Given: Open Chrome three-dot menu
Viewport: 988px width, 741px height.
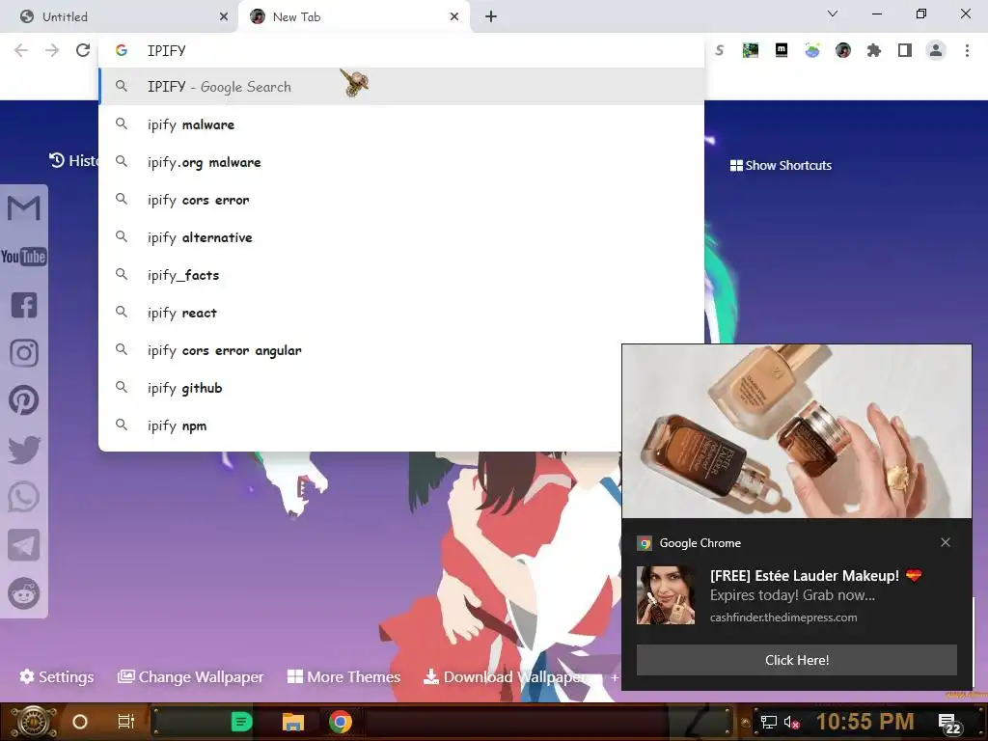Looking at the screenshot, I should (x=967, y=50).
